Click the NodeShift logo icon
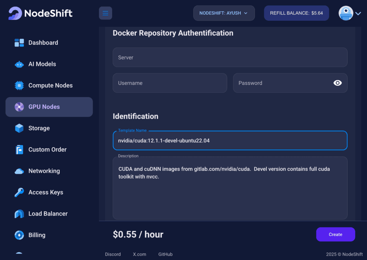367x260 pixels. pos(15,13)
